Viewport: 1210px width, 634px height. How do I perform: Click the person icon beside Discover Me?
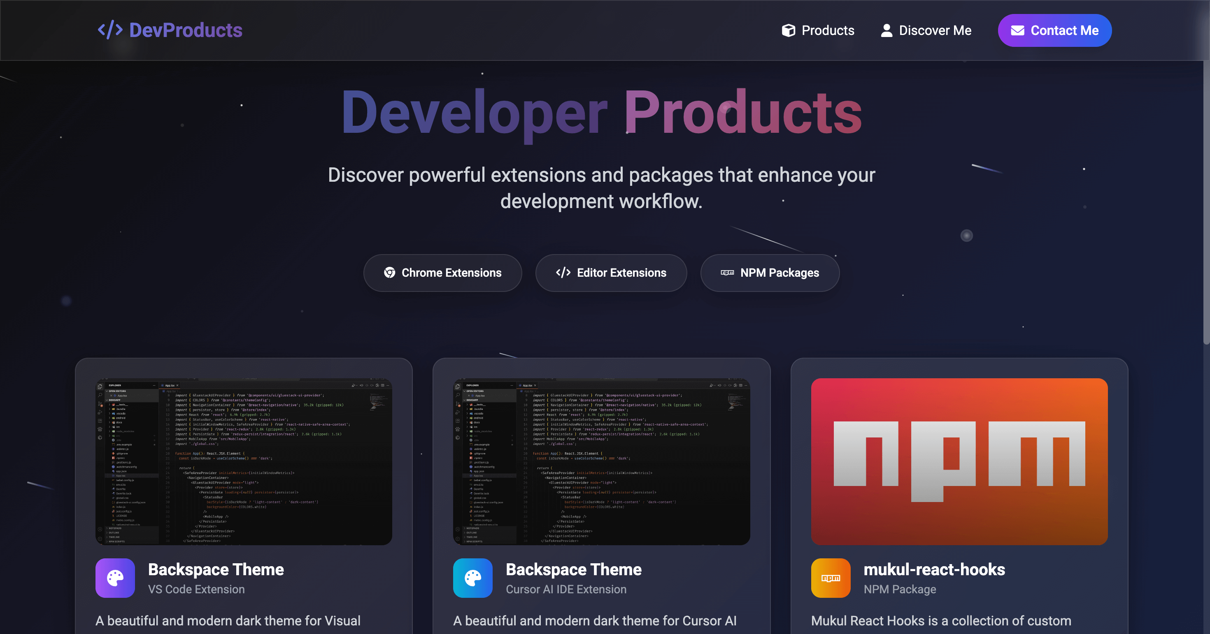click(887, 30)
